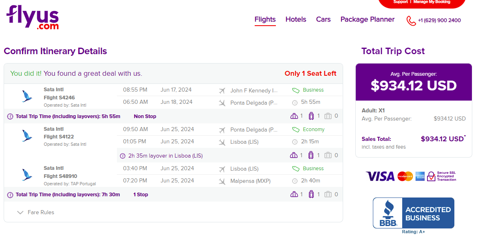This screenshot has height=237, width=478.
Task: Click 'Only 1 Seat Left' text
Action: 311,73
